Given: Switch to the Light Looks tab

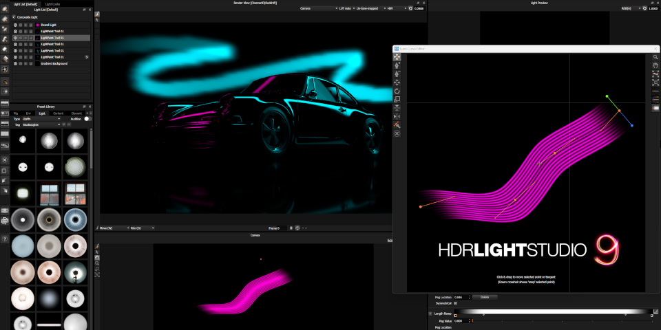Looking at the screenshot, I should click(x=52, y=3).
